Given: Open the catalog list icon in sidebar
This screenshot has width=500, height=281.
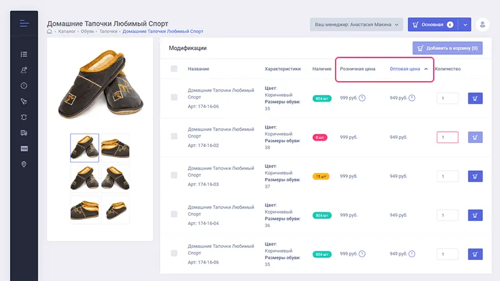Looking at the screenshot, I should tap(24, 54).
